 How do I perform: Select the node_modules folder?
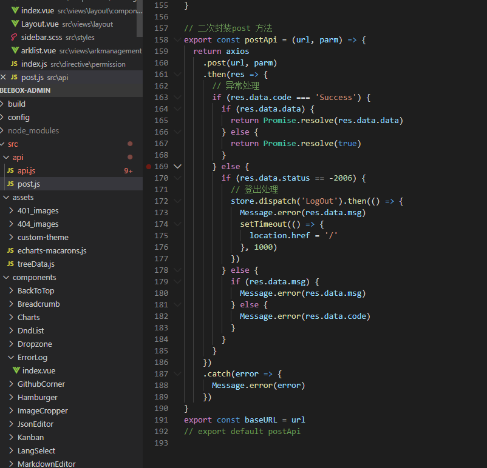pyautogui.click(x=33, y=131)
